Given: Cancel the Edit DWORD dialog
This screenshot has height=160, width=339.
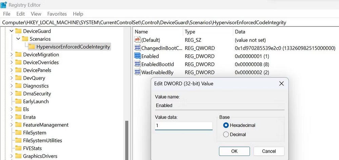Looking at the screenshot, I should (269, 151).
